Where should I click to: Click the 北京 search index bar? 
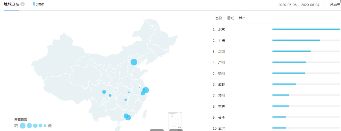[306, 29]
